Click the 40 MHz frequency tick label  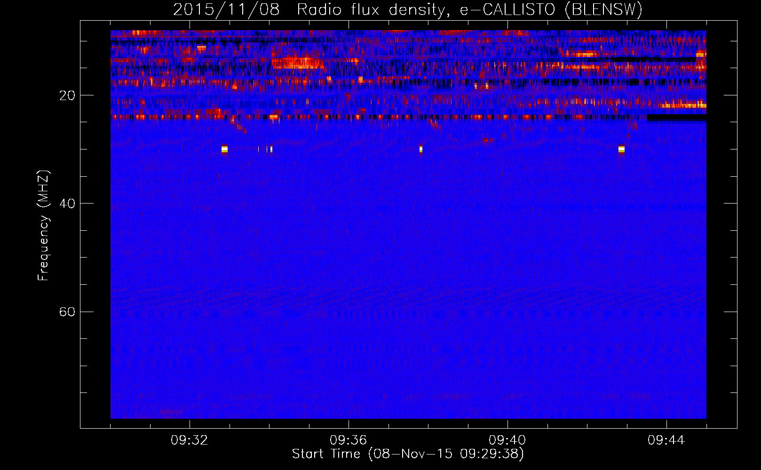click(x=67, y=204)
